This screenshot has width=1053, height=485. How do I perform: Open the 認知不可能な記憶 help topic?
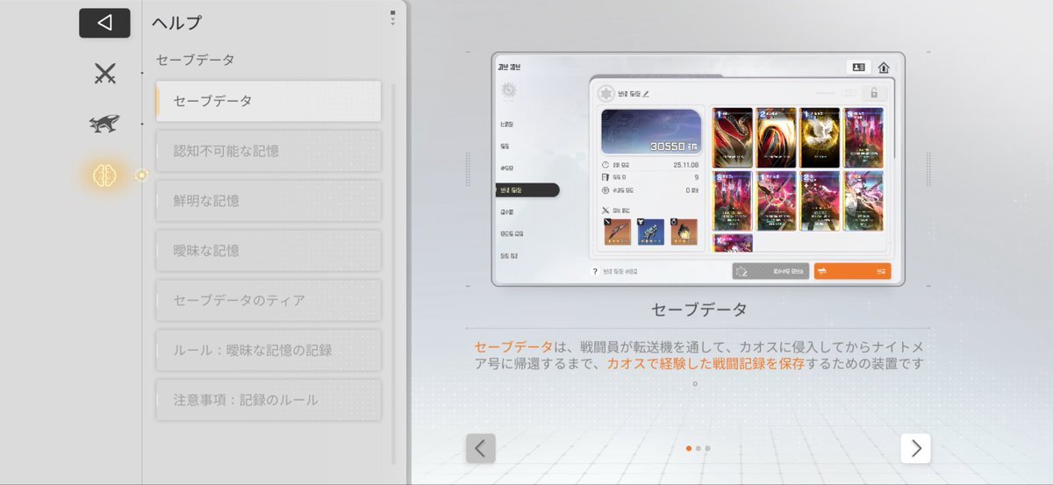tap(269, 151)
